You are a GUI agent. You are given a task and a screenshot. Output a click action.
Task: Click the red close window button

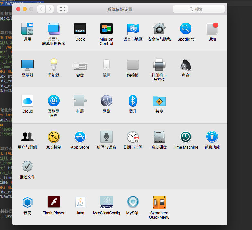click(x=18, y=9)
